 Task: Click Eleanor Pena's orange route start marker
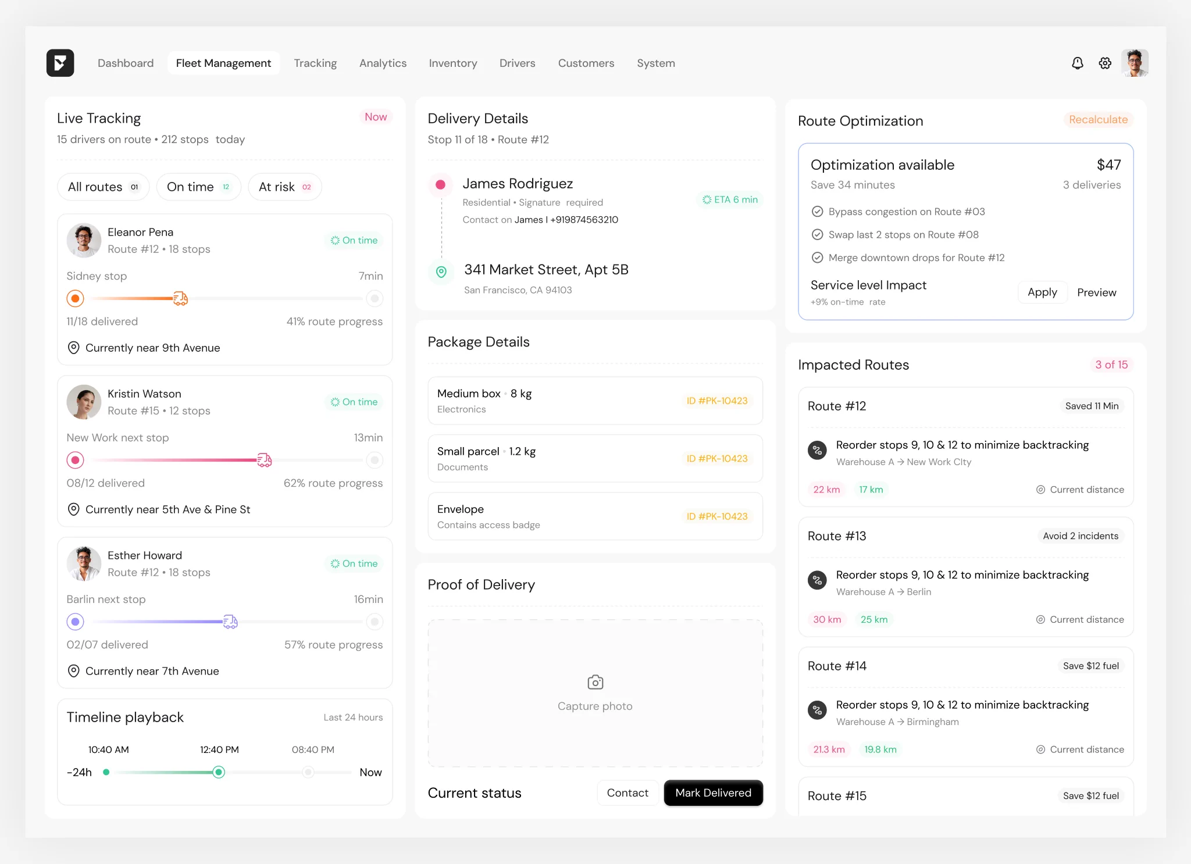tap(75, 298)
